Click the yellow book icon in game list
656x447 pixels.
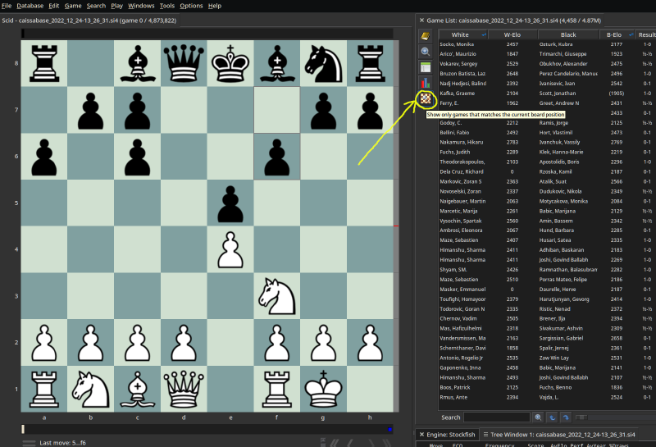click(426, 35)
